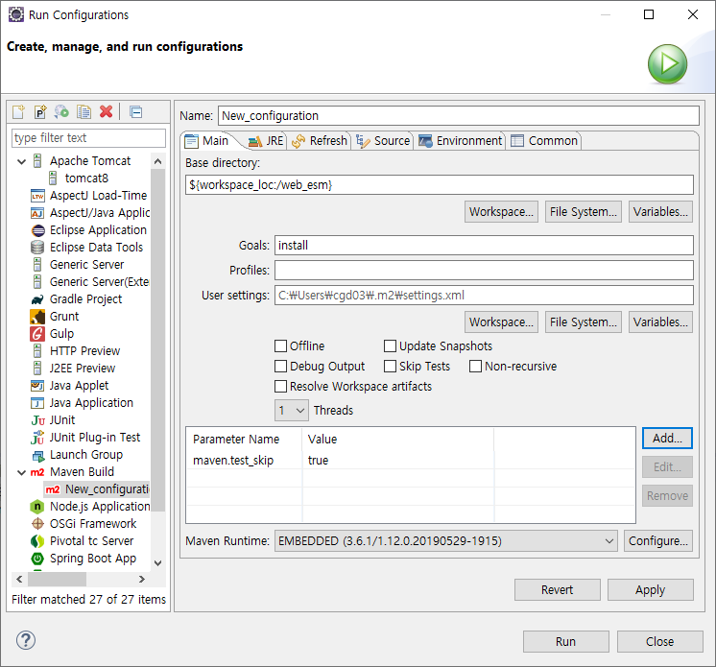Image resolution: width=716 pixels, height=667 pixels.
Task: Check the Skip Tests option
Action: 390,367
